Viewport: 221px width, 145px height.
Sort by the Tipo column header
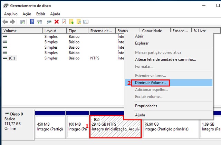coord(77,31)
